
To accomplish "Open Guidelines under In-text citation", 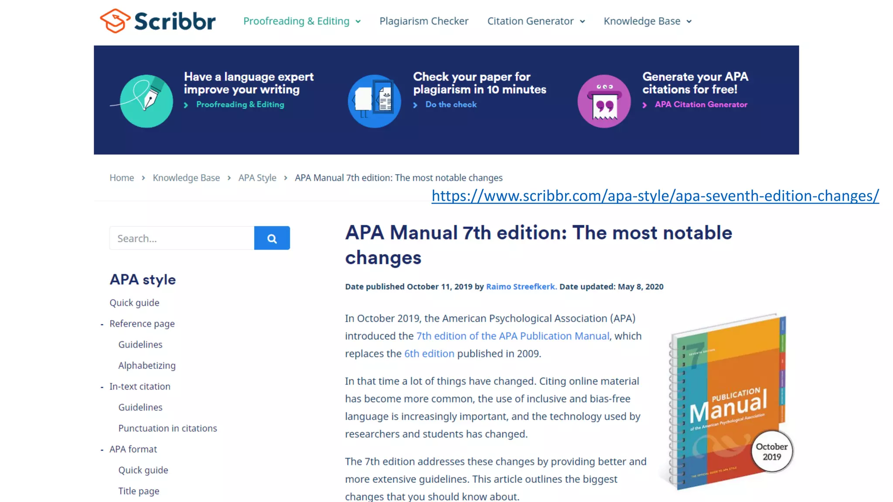I will tap(140, 407).
